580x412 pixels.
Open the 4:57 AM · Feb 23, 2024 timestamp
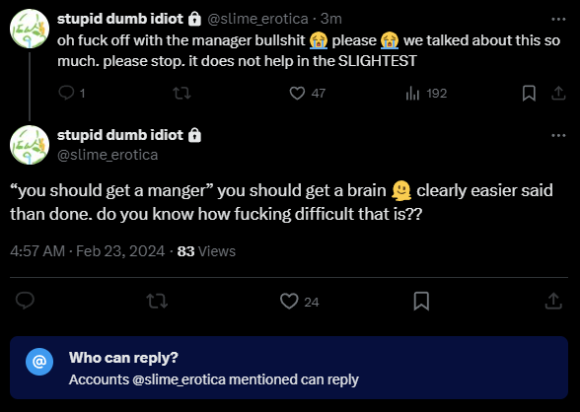pyautogui.click(x=87, y=251)
